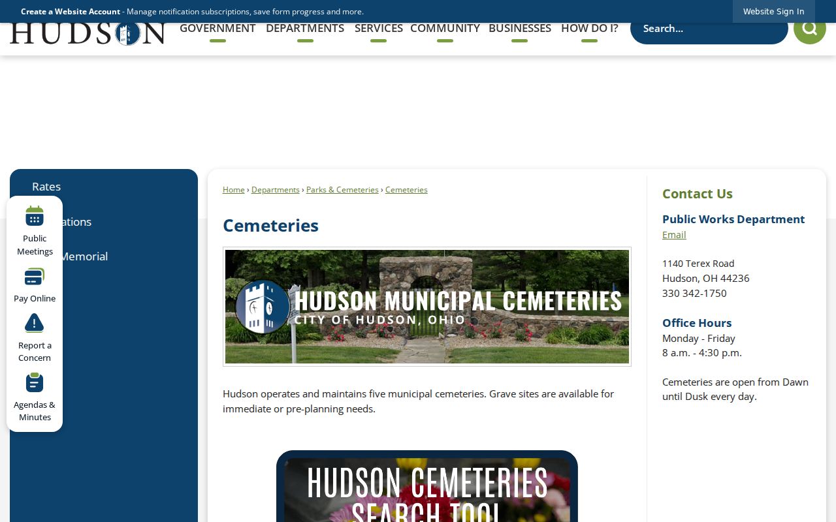Click the address 1140 Terex Road
Image resolution: width=836 pixels, height=522 pixels.
coord(698,264)
